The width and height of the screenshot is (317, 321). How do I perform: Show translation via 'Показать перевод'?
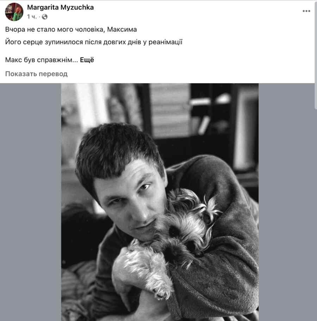(x=36, y=74)
